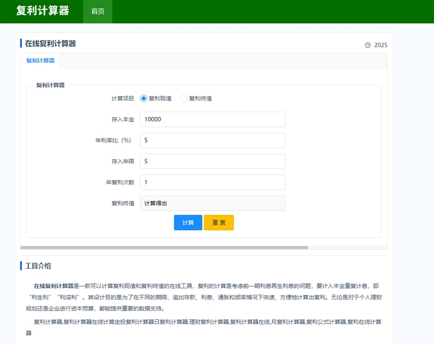The height and width of the screenshot is (344, 434).
Task: Click the 复利计算器 site logo
Action: [x=43, y=11]
